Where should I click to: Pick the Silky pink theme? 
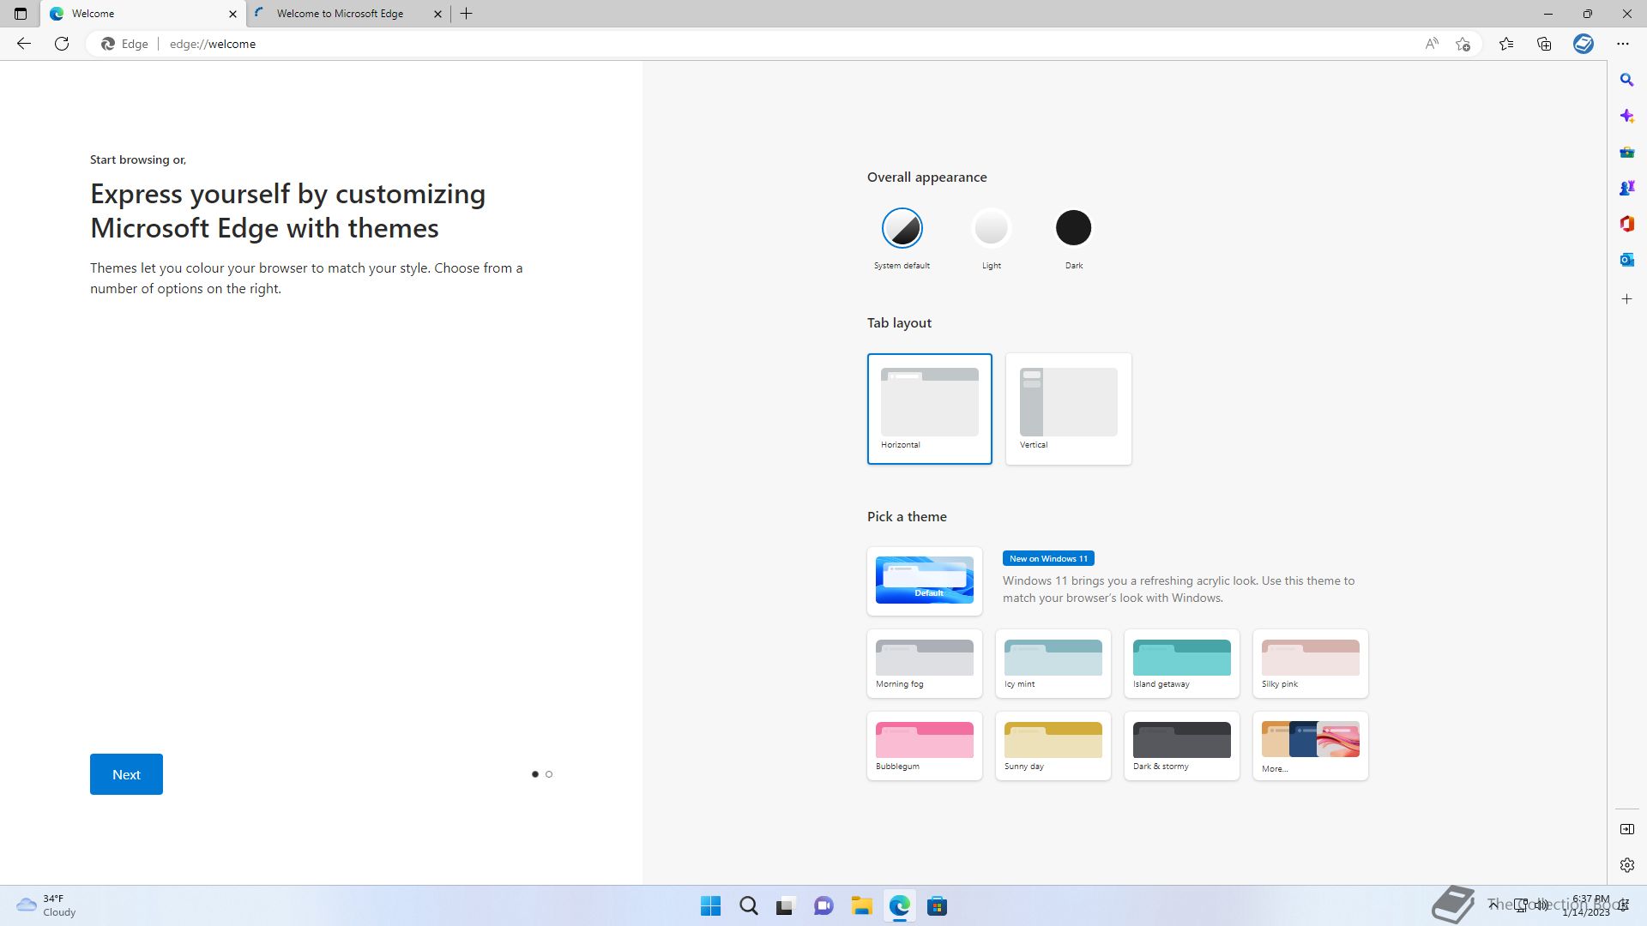pyautogui.click(x=1311, y=664)
